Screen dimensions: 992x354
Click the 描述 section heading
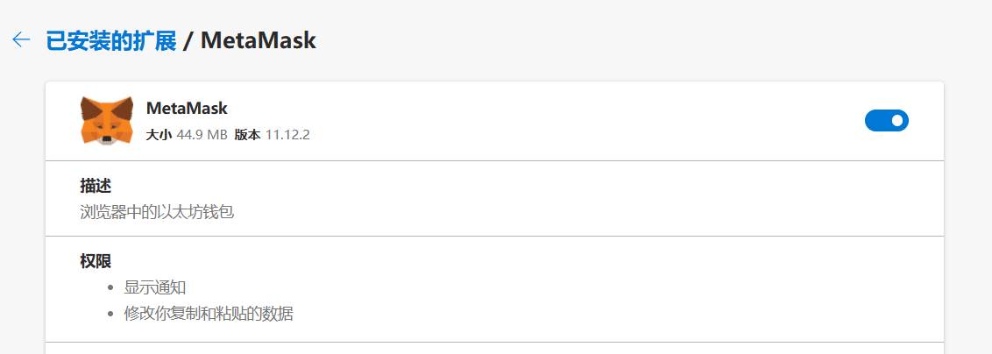(x=96, y=185)
